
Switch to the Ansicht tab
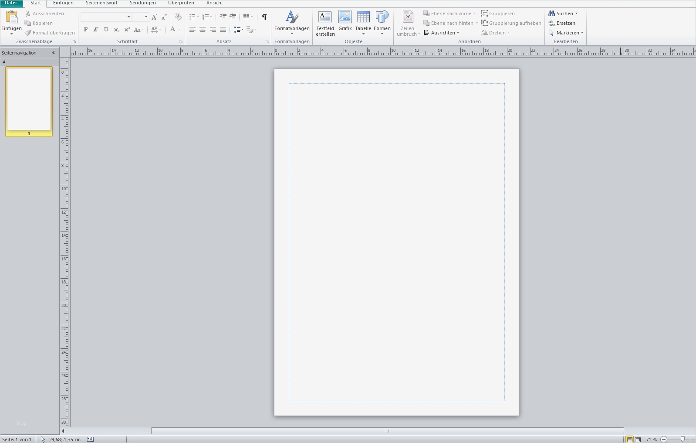click(x=214, y=3)
